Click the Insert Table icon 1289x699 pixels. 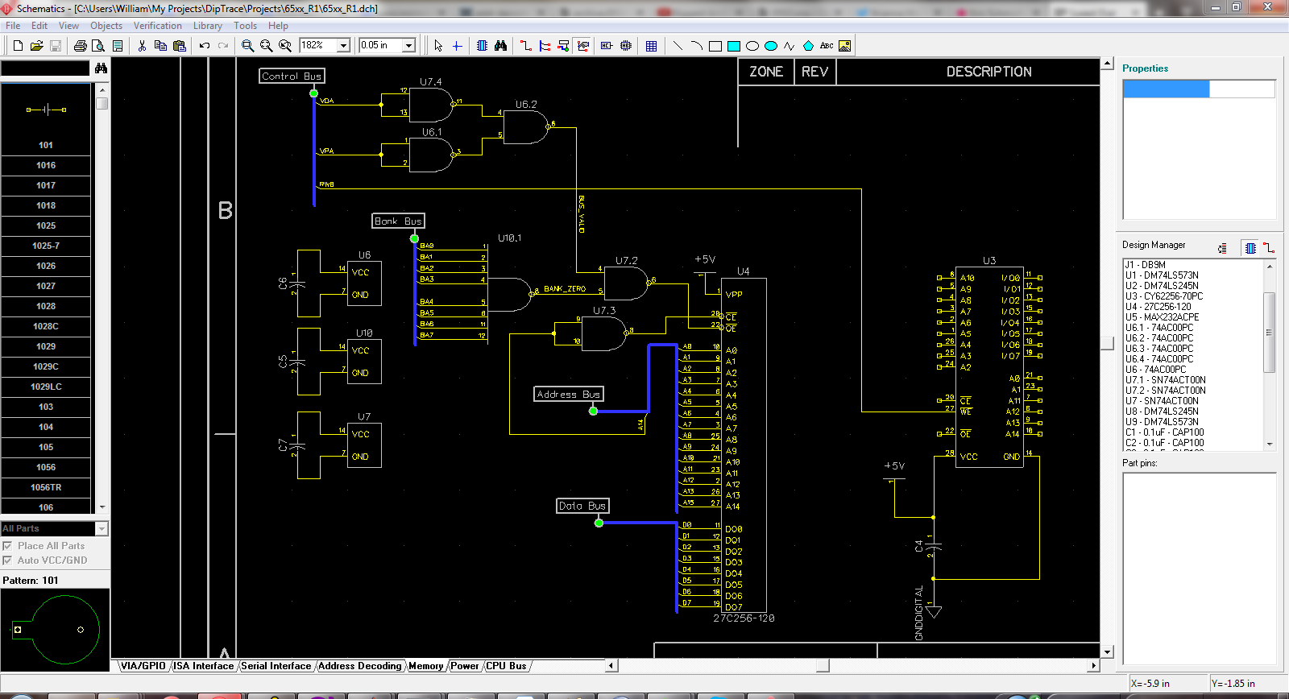coord(651,46)
